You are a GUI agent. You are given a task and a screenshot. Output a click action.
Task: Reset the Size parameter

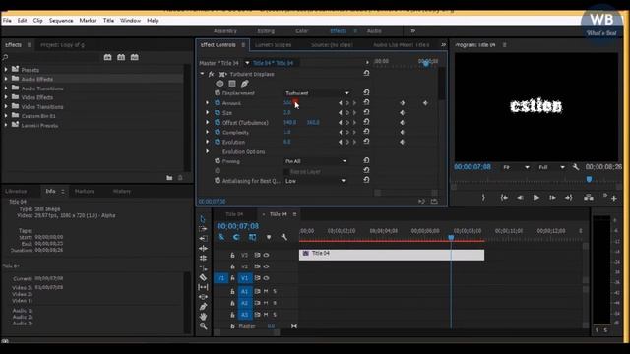tap(366, 112)
